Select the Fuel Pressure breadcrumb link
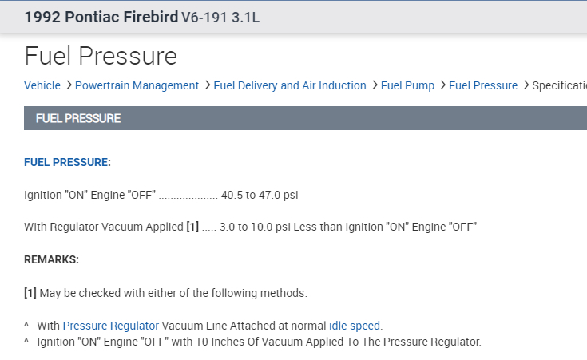 483,85
